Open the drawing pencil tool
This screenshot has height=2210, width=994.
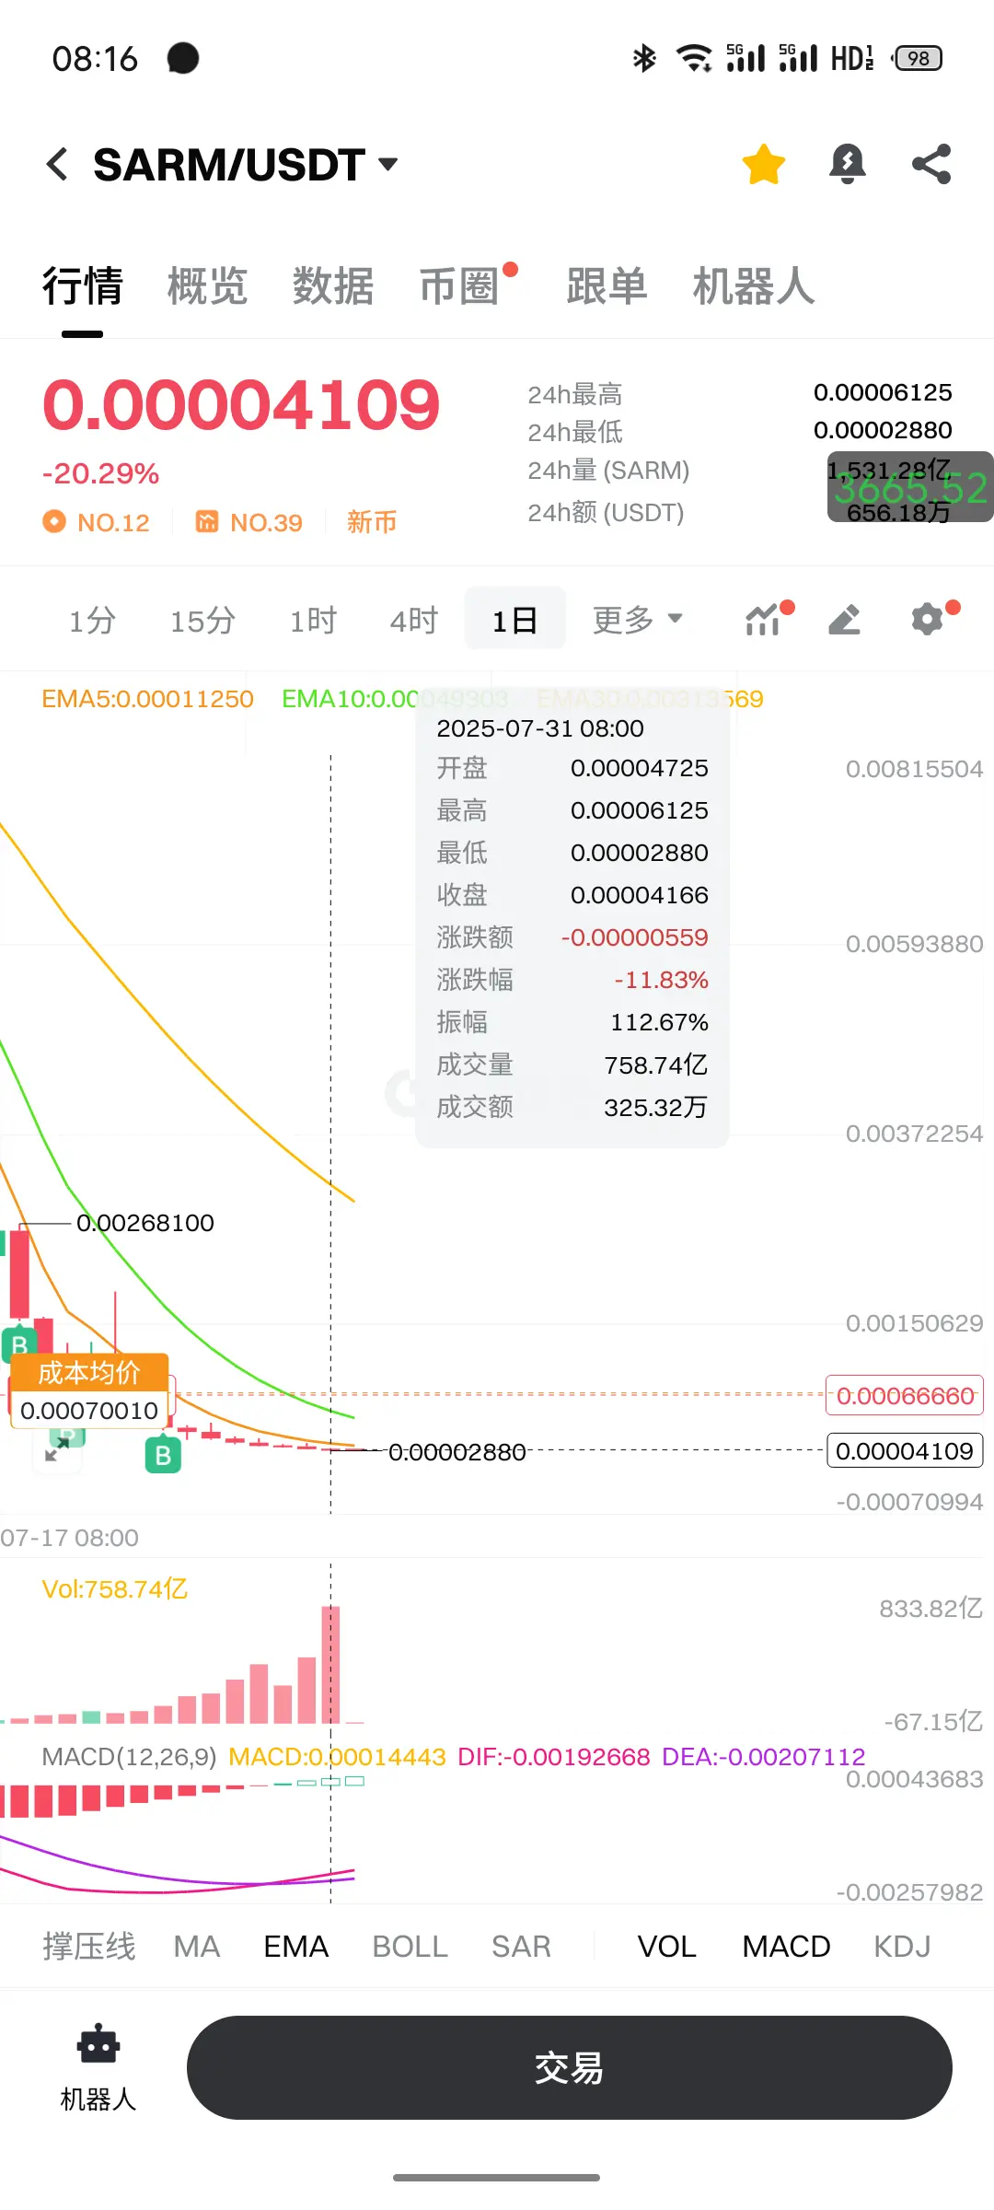click(844, 619)
